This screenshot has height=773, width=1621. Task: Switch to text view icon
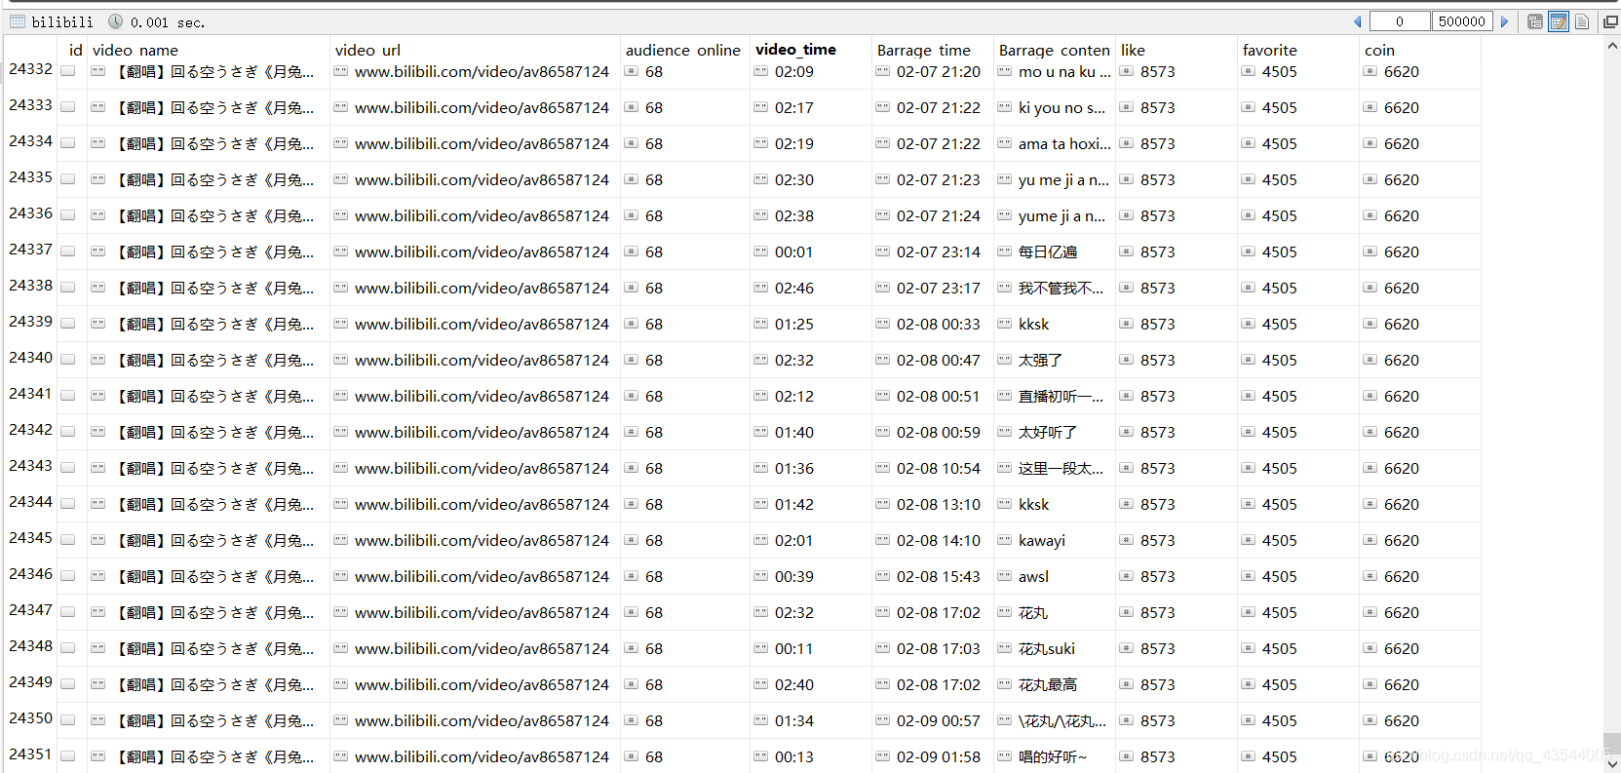pos(1582,21)
